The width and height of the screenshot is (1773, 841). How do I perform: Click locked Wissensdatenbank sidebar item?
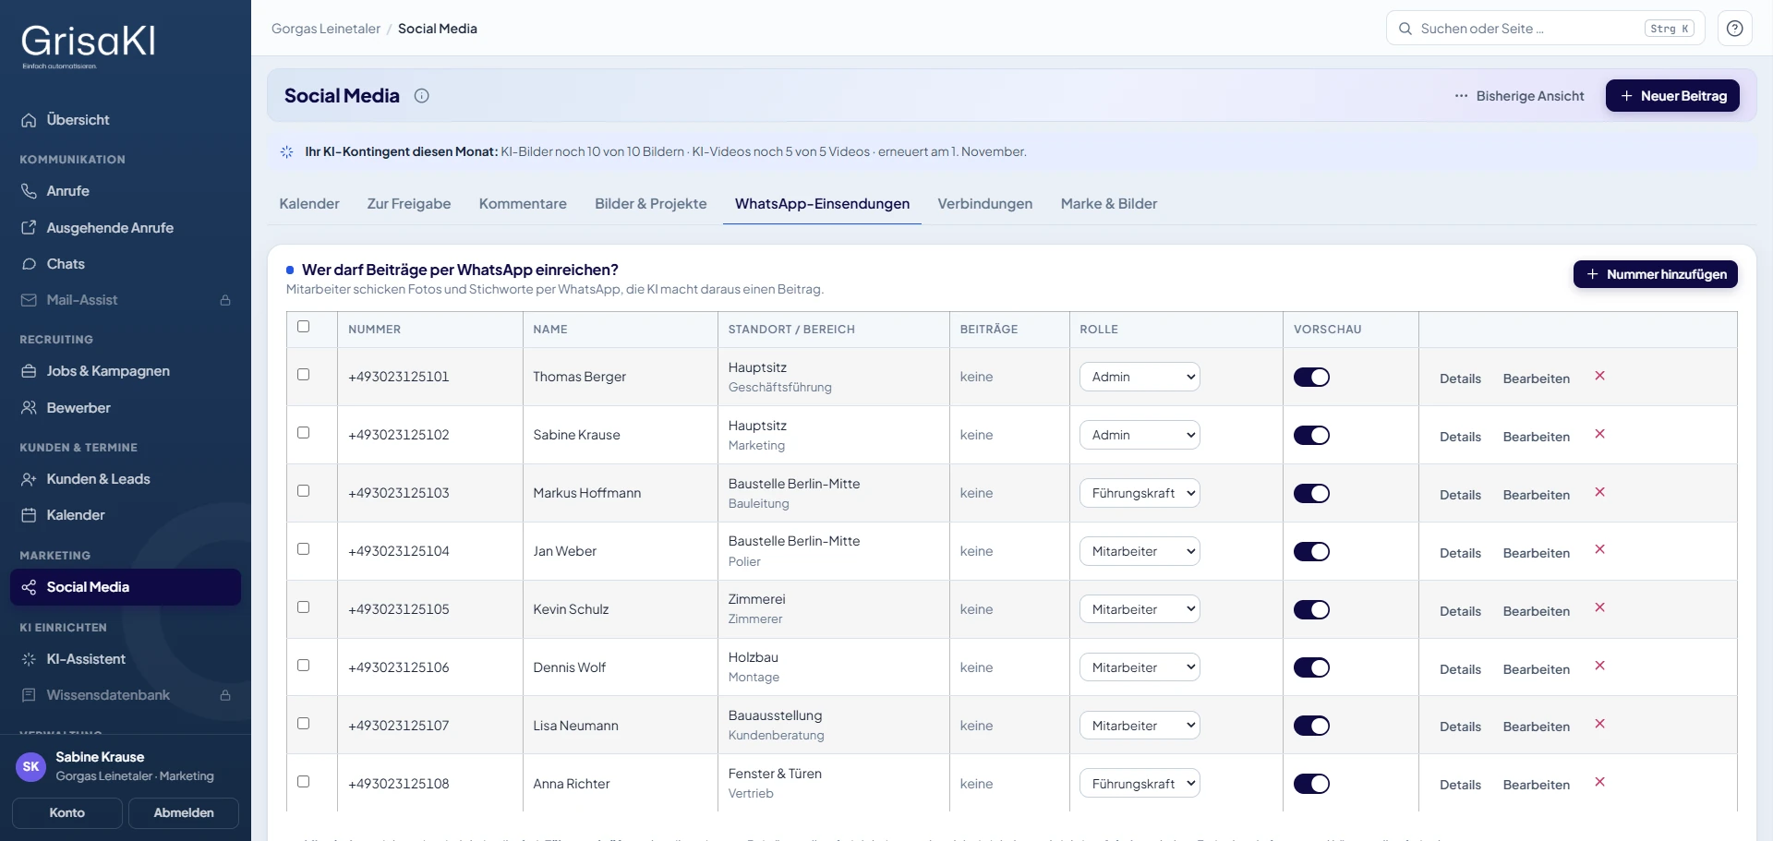click(x=126, y=695)
